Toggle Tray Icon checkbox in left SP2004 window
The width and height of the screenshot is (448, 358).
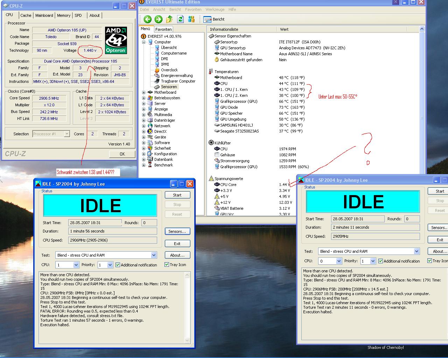point(167,265)
